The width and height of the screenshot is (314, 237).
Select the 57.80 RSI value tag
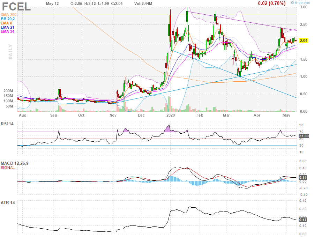coord(304,135)
